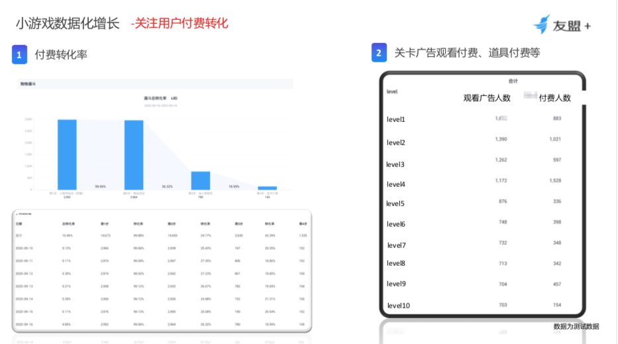Select the funnel bar labeled 780
This screenshot has width=618, height=344.
tap(201, 181)
